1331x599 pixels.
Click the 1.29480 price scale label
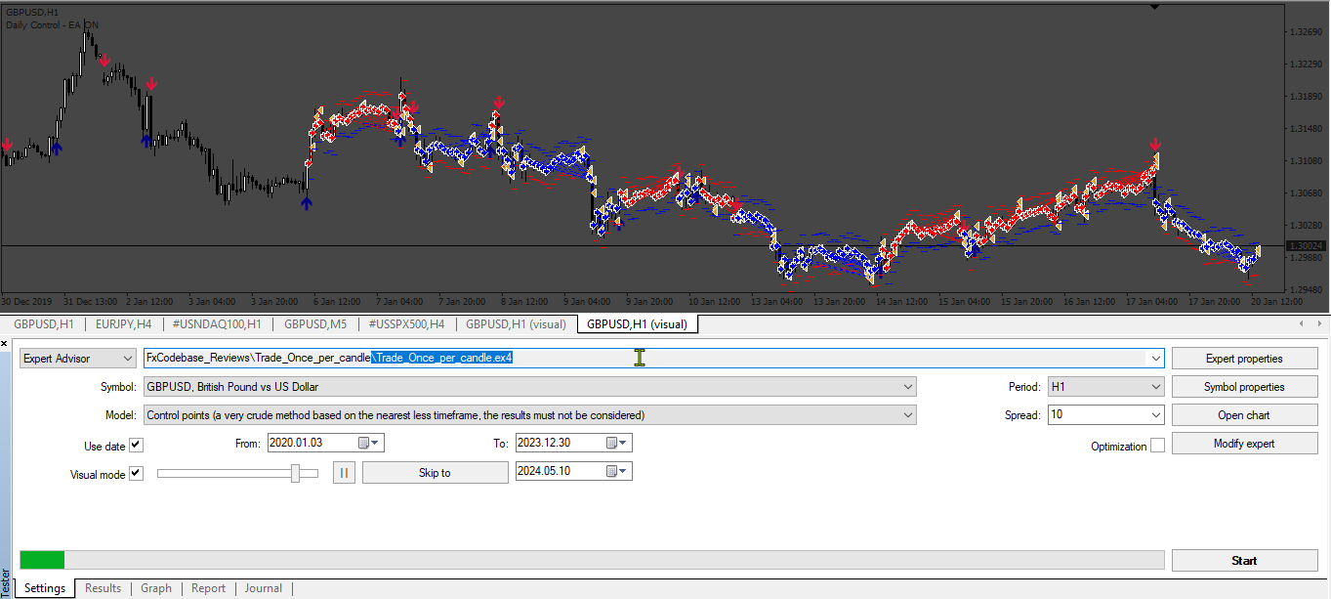coord(1307,289)
